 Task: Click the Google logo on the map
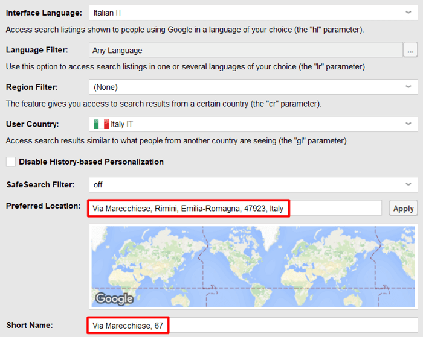(x=114, y=298)
